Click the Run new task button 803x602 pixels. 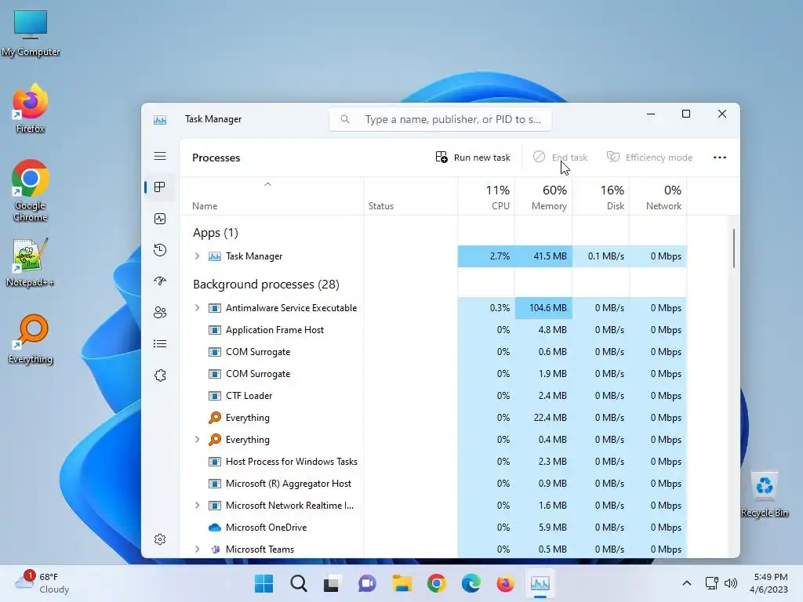point(473,157)
